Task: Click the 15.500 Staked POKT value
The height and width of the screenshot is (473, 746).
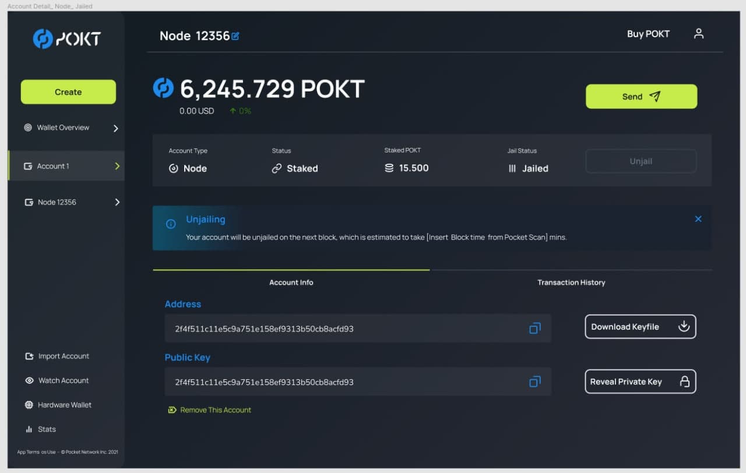Action: pos(414,168)
